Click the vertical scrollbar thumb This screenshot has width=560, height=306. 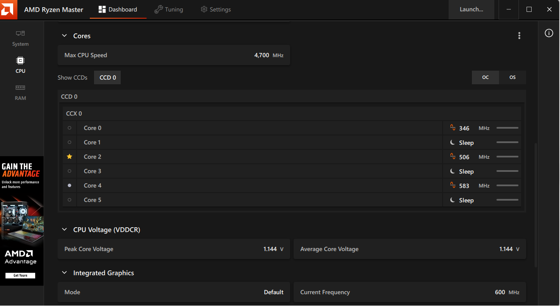(x=536, y=205)
